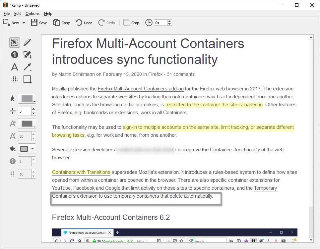Click the byline by Martin Brinkmann
The height and width of the screenshot is (249, 320).
pyautogui.click(x=73, y=74)
